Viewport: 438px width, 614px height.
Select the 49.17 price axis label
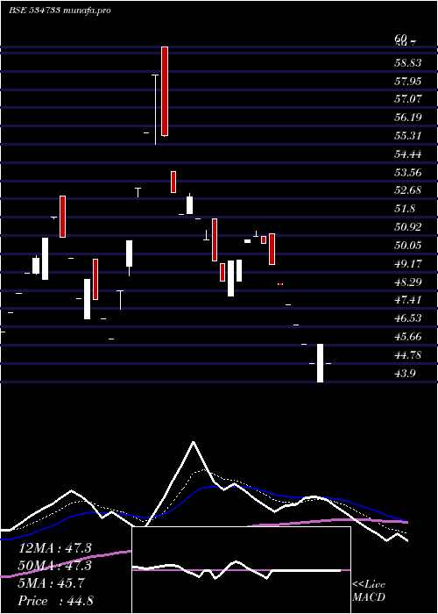coord(407,264)
